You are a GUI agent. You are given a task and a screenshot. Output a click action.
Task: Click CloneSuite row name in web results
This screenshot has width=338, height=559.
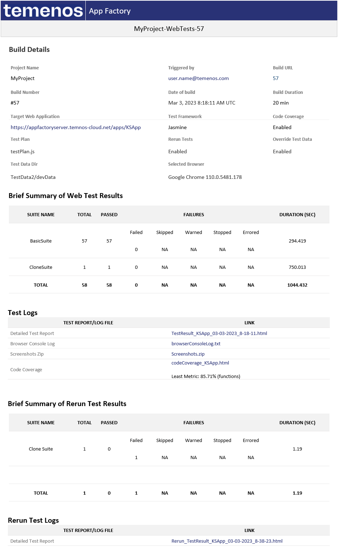pyautogui.click(x=41, y=267)
